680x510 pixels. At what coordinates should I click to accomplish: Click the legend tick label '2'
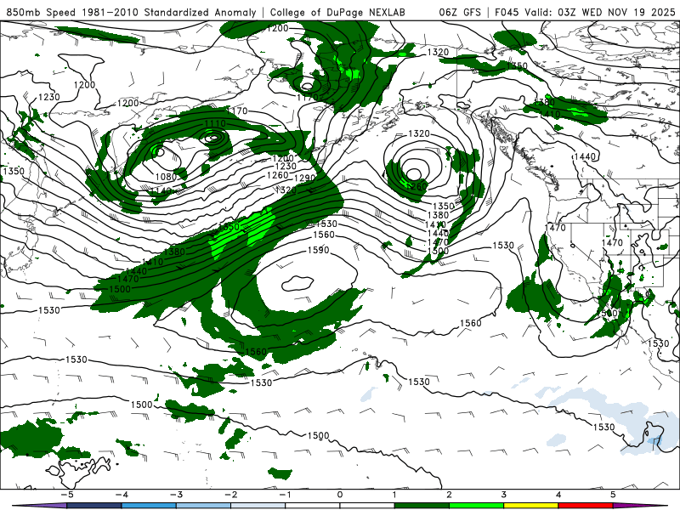pos(449,495)
